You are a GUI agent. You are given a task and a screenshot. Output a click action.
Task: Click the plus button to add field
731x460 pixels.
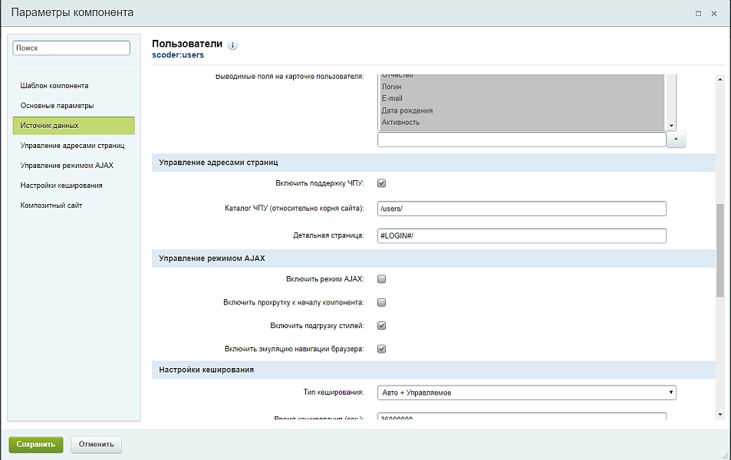pyautogui.click(x=676, y=140)
